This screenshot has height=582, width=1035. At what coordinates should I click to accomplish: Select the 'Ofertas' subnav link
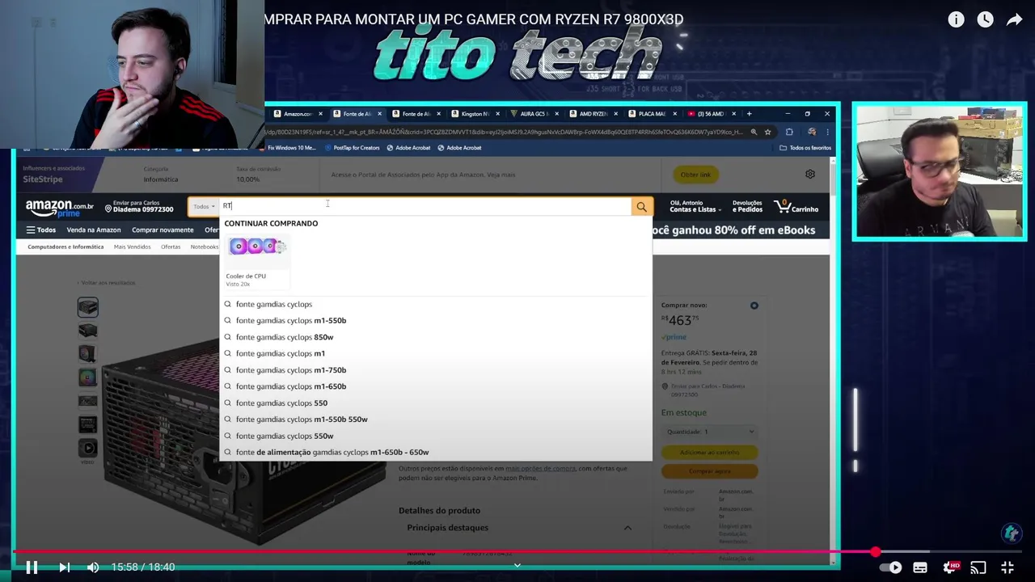coord(171,247)
